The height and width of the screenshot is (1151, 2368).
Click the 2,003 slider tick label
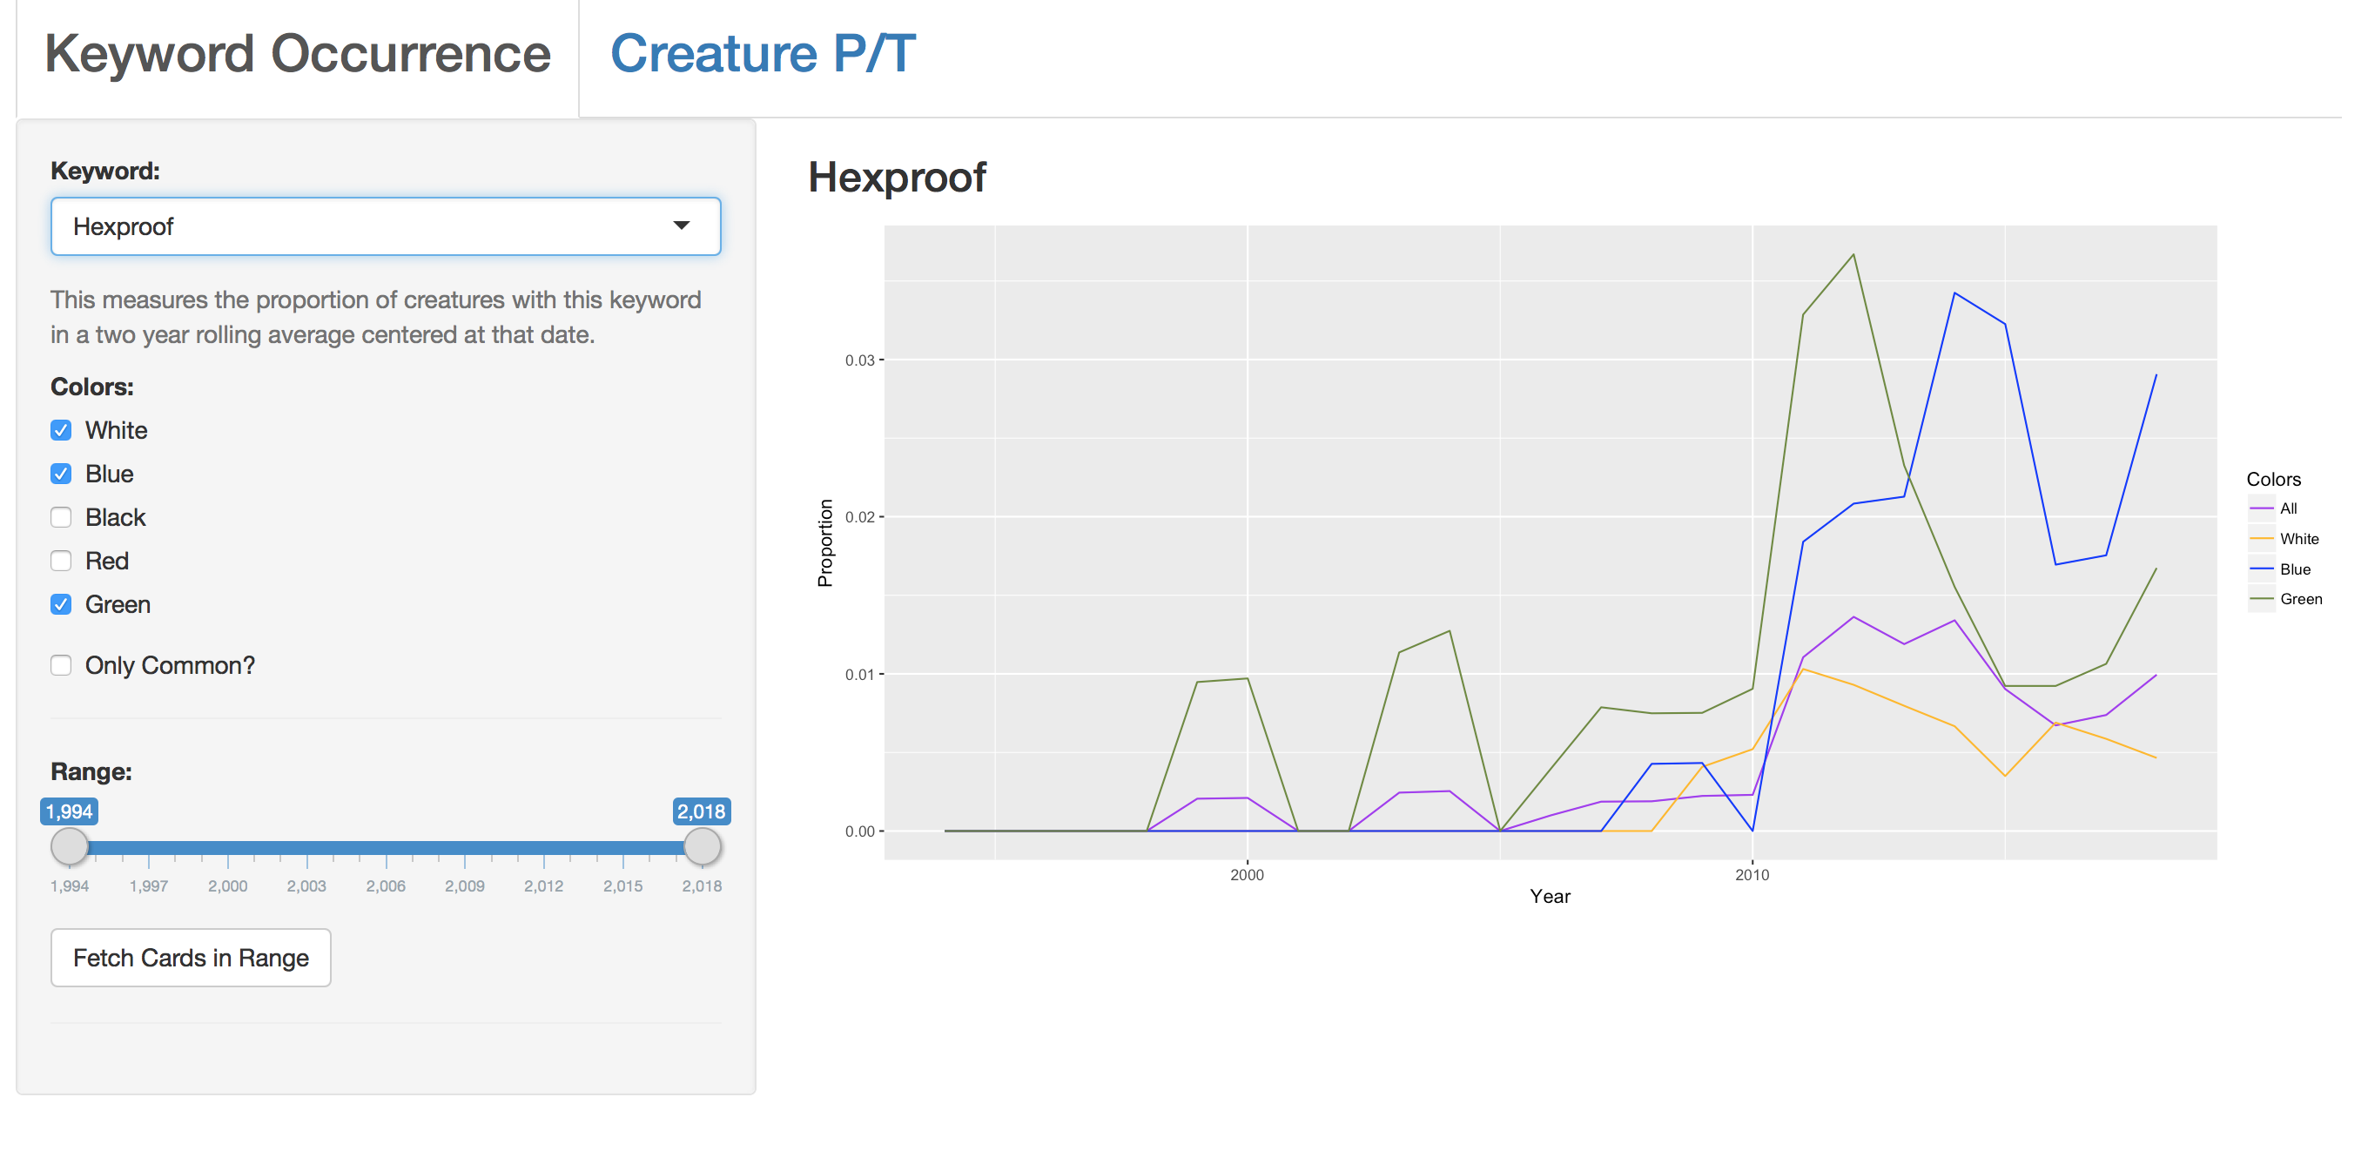click(306, 886)
